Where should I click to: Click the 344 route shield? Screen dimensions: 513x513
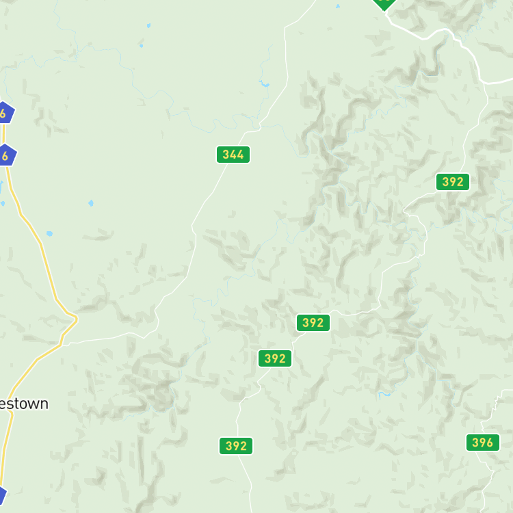point(233,155)
